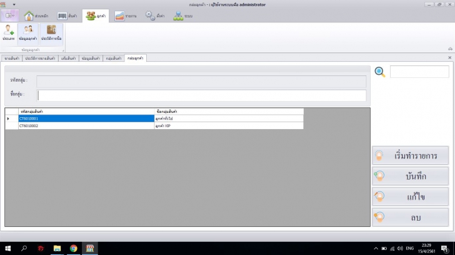Screen dimensions: 455x255
Task: Open the รายงาน reports ribbon tab
Action: (x=126, y=16)
